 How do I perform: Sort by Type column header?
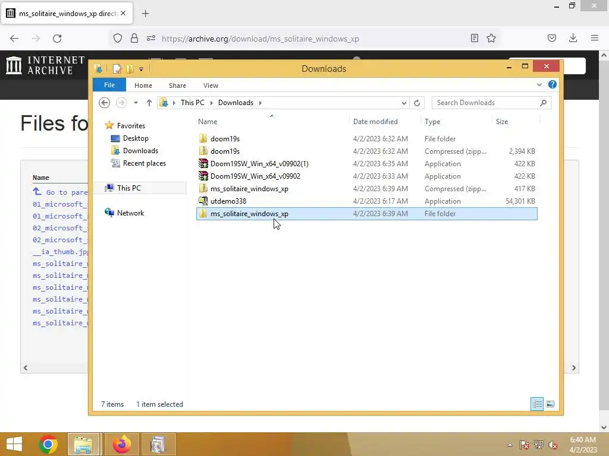click(432, 121)
